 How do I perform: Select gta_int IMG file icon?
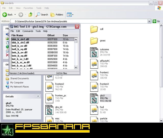[x=49, y=110]
